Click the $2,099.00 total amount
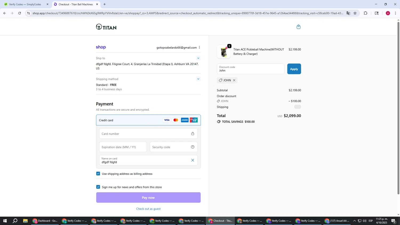The height and width of the screenshot is (225, 400). [292, 116]
